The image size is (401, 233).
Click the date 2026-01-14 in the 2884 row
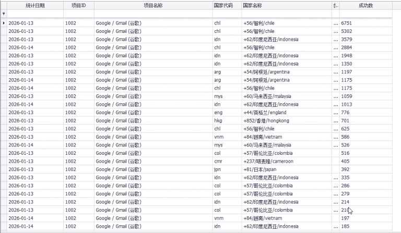(36, 47)
